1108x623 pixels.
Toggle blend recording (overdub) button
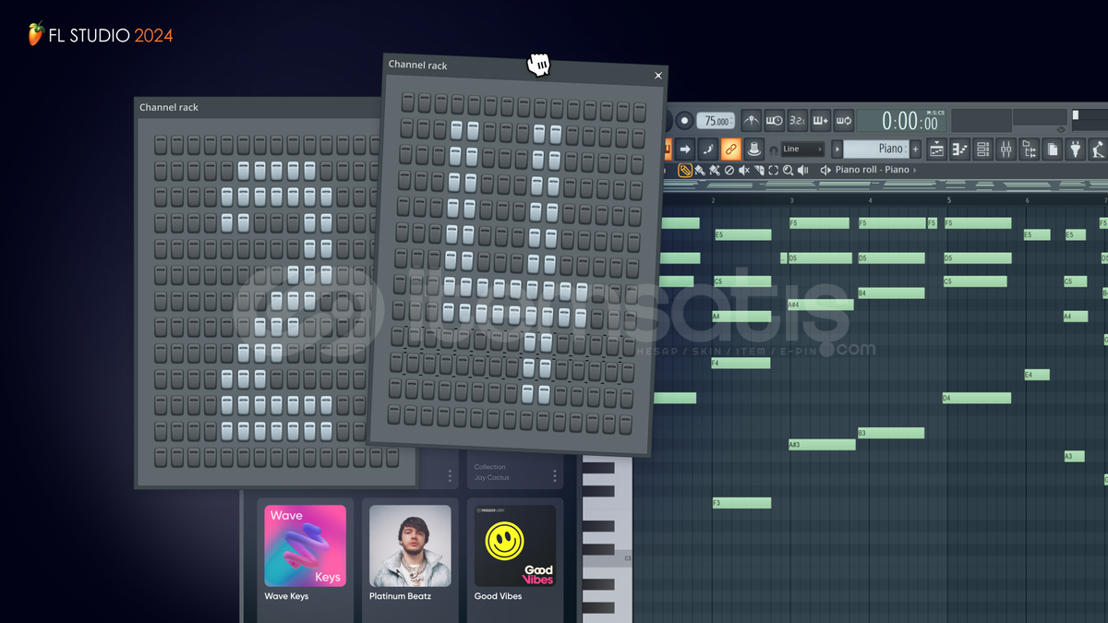tap(820, 121)
